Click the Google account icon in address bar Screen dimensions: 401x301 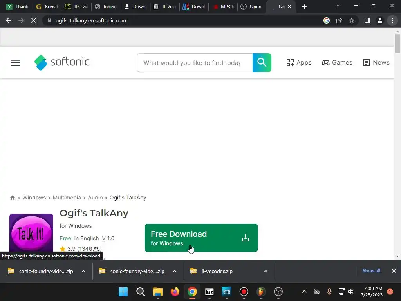327,20
